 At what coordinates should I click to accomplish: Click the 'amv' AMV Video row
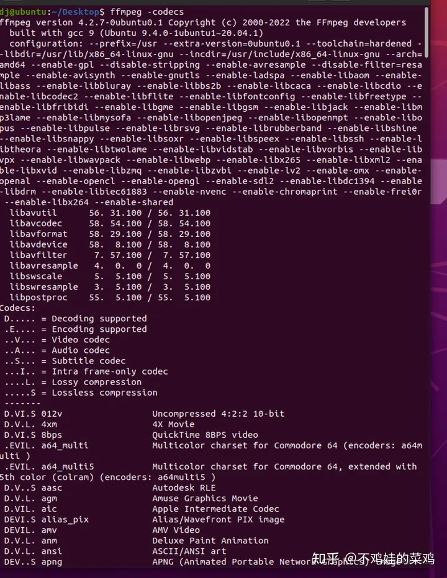(102, 530)
